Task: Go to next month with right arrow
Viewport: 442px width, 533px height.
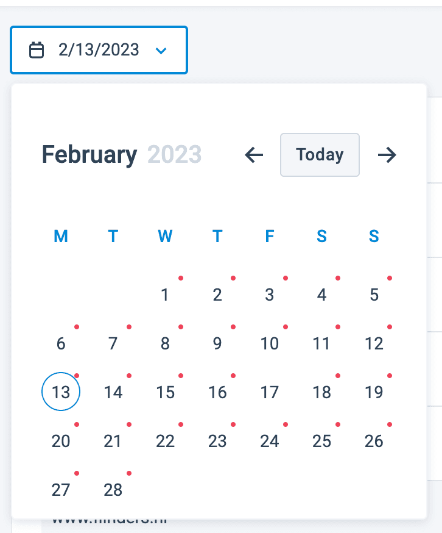Action: [x=387, y=155]
